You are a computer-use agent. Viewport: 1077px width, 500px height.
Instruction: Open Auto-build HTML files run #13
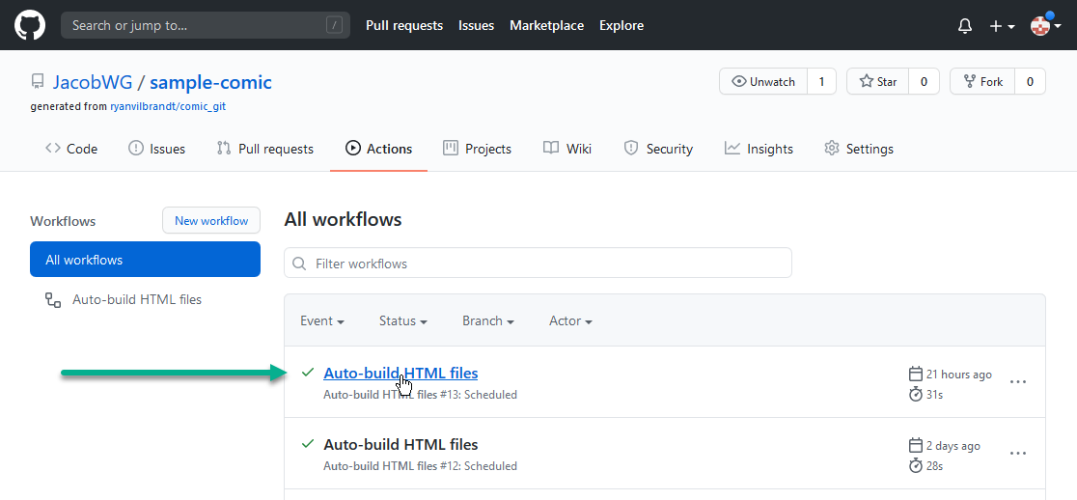(400, 373)
